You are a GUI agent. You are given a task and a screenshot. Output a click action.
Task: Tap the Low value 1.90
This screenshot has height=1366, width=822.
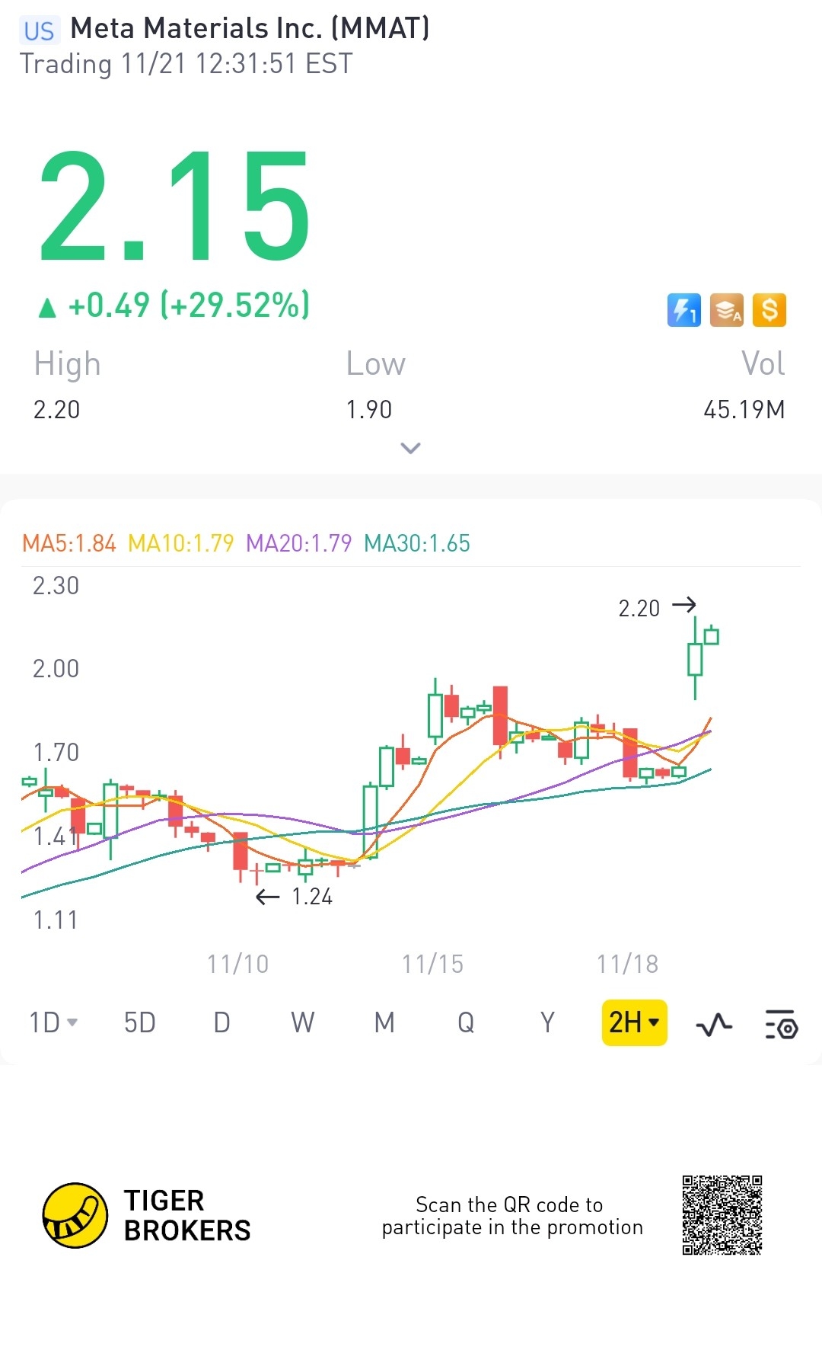(x=369, y=410)
